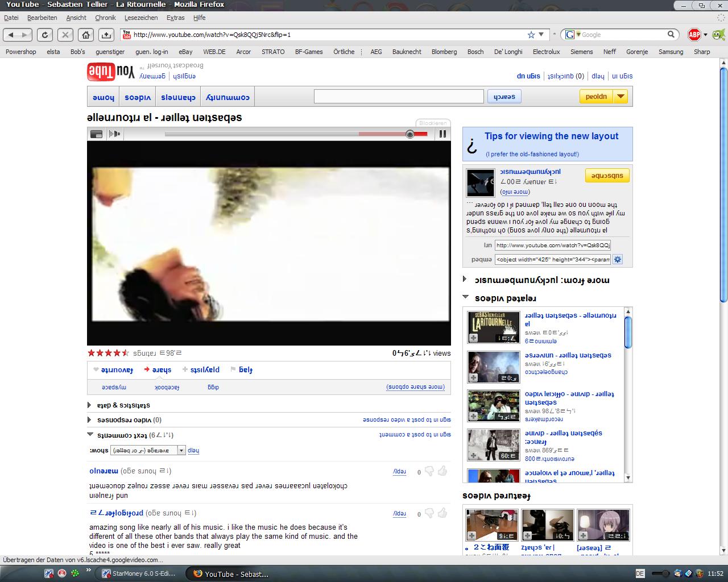Click the embed options gear icon
Screen dimensions: 728x582
(618, 259)
